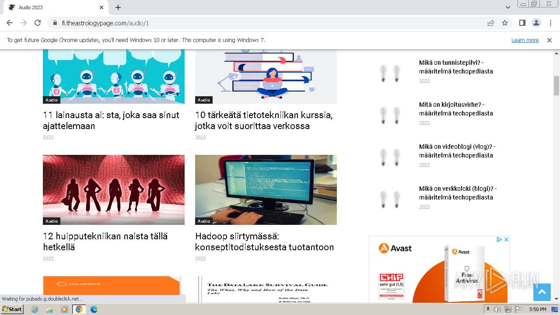Open Mitä on kirjoitusvirhe? sidebar link

click(x=456, y=109)
